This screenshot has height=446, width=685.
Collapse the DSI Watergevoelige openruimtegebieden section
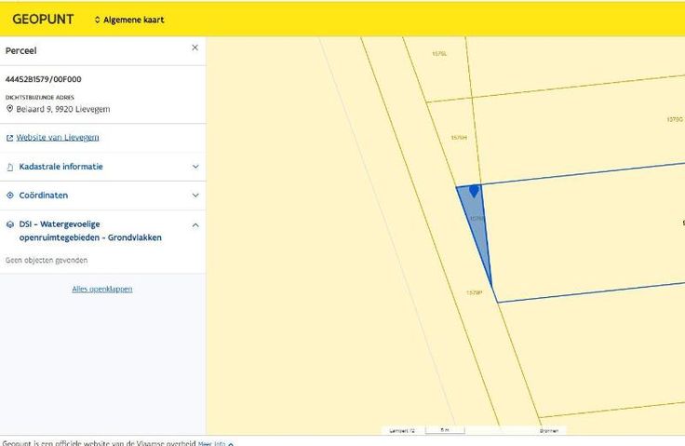[195, 224]
